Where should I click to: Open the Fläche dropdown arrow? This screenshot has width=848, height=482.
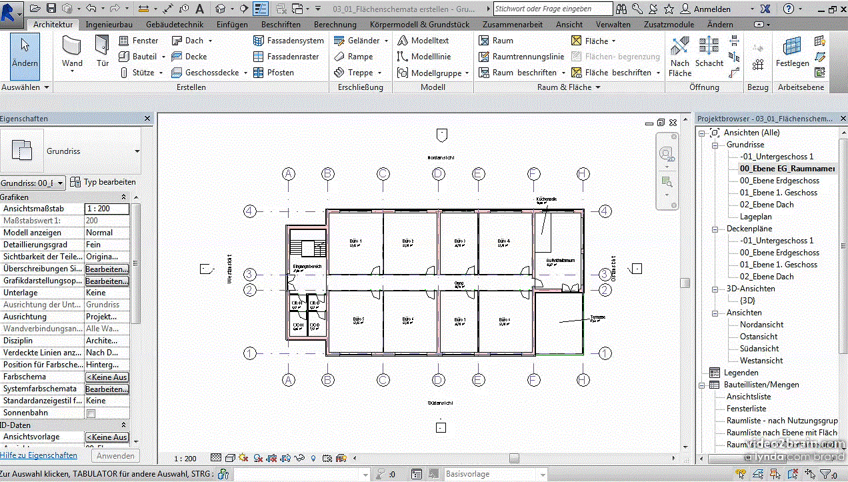click(x=614, y=41)
